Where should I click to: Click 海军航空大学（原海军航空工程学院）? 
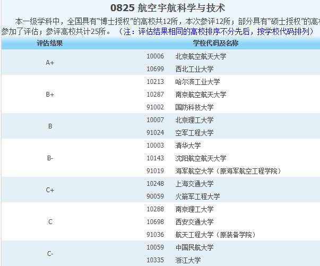[x=228, y=171]
